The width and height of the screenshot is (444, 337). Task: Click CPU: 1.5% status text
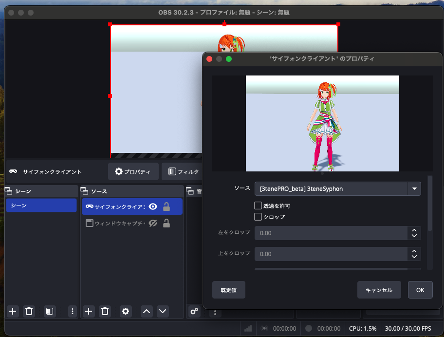pyautogui.click(x=363, y=329)
